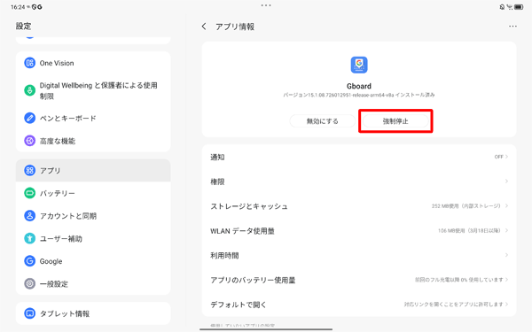The height and width of the screenshot is (332, 532).
Task: Open Digital Wellbeing と保護者による使用制限
Action: (x=93, y=90)
